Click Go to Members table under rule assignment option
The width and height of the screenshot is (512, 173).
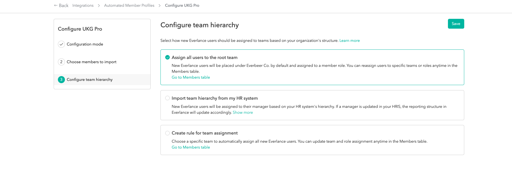pyautogui.click(x=191, y=147)
